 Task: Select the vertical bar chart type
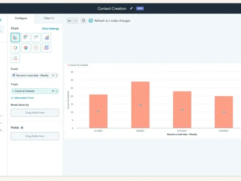tap(15, 37)
